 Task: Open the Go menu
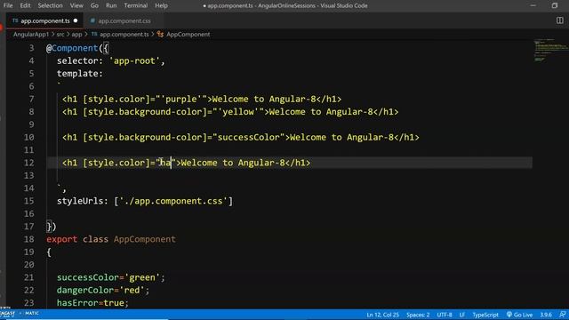click(x=94, y=5)
